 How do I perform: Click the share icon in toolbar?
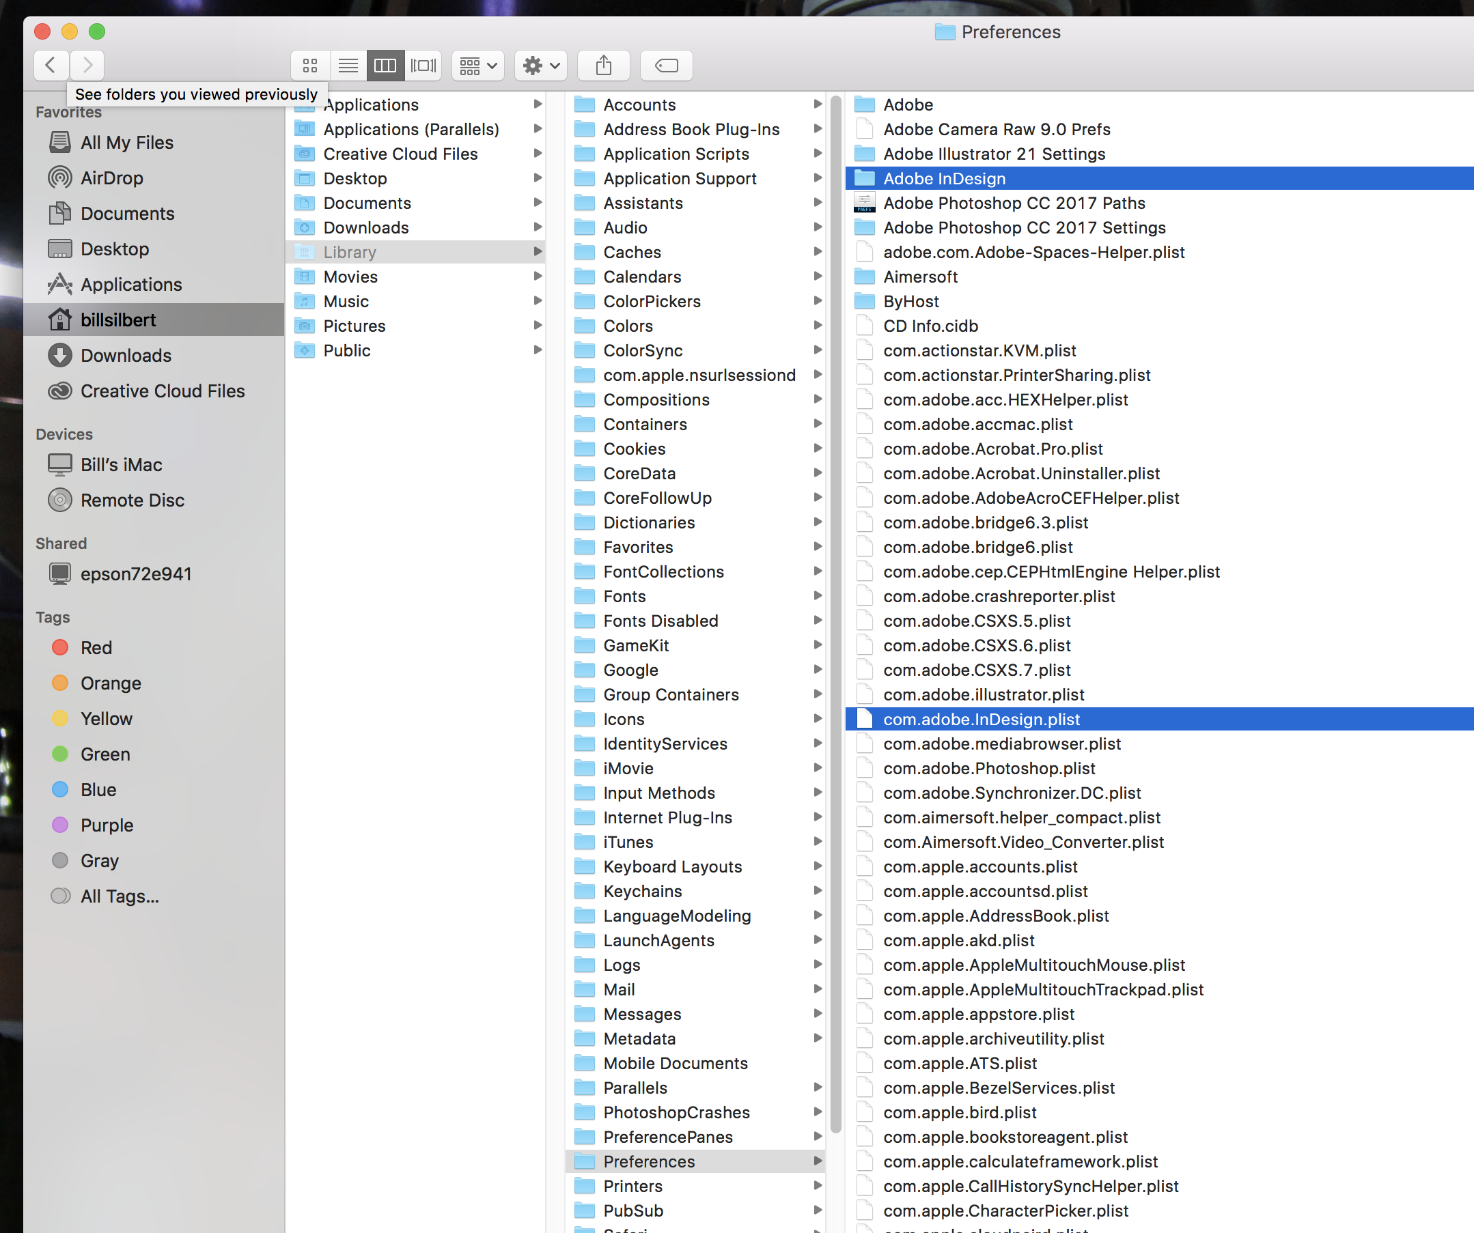tap(604, 65)
